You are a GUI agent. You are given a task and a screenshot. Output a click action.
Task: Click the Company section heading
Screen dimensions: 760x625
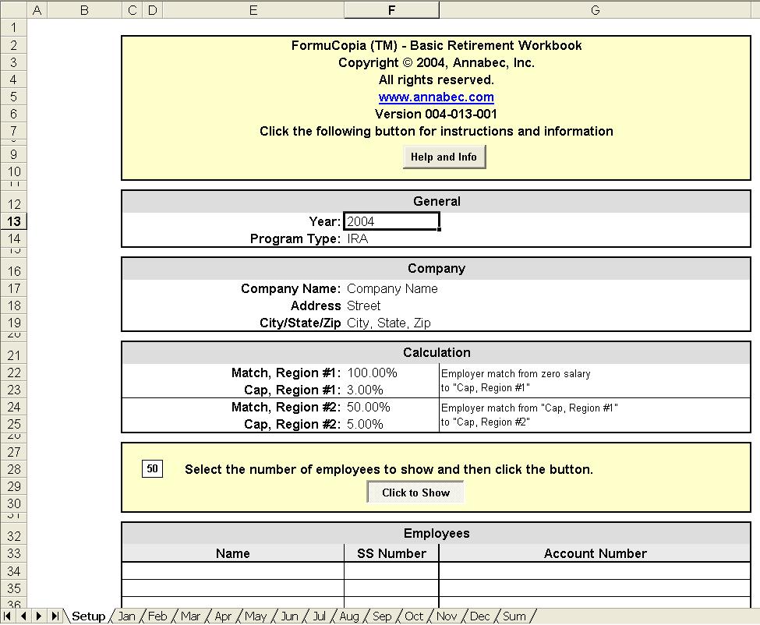pos(437,268)
